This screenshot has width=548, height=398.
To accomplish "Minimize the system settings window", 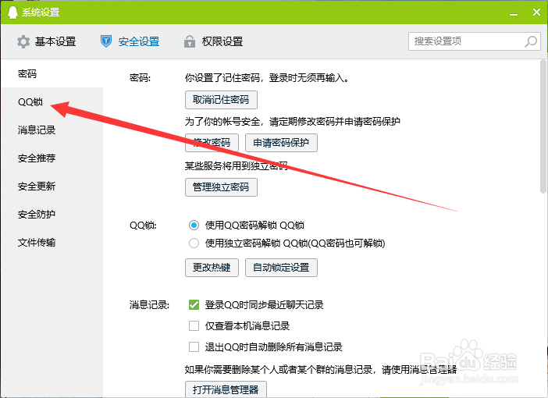I will [x=514, y=12].
